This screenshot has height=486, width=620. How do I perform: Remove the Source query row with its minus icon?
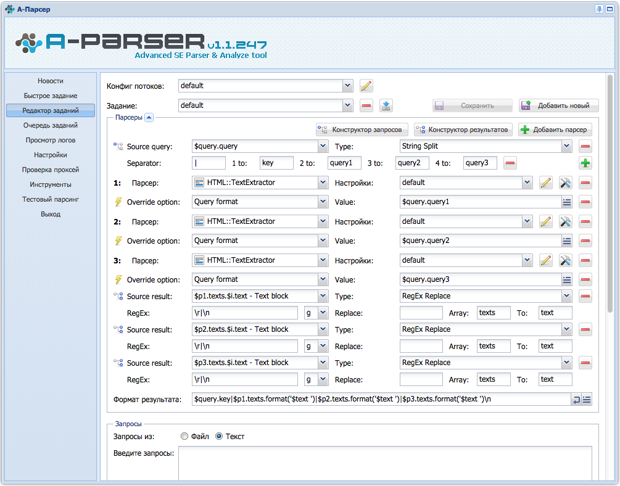tap(585, 146)
